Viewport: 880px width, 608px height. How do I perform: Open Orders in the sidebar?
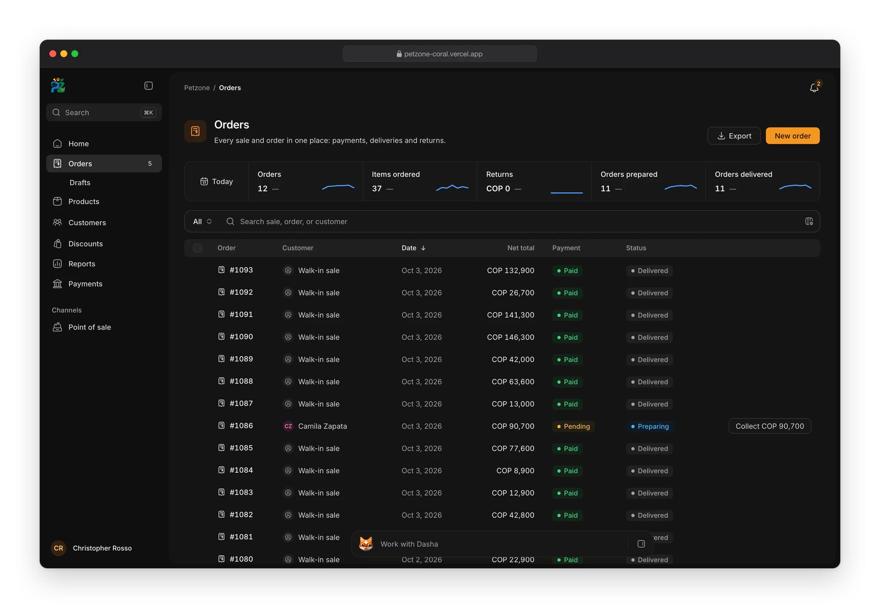click(104, 164)
